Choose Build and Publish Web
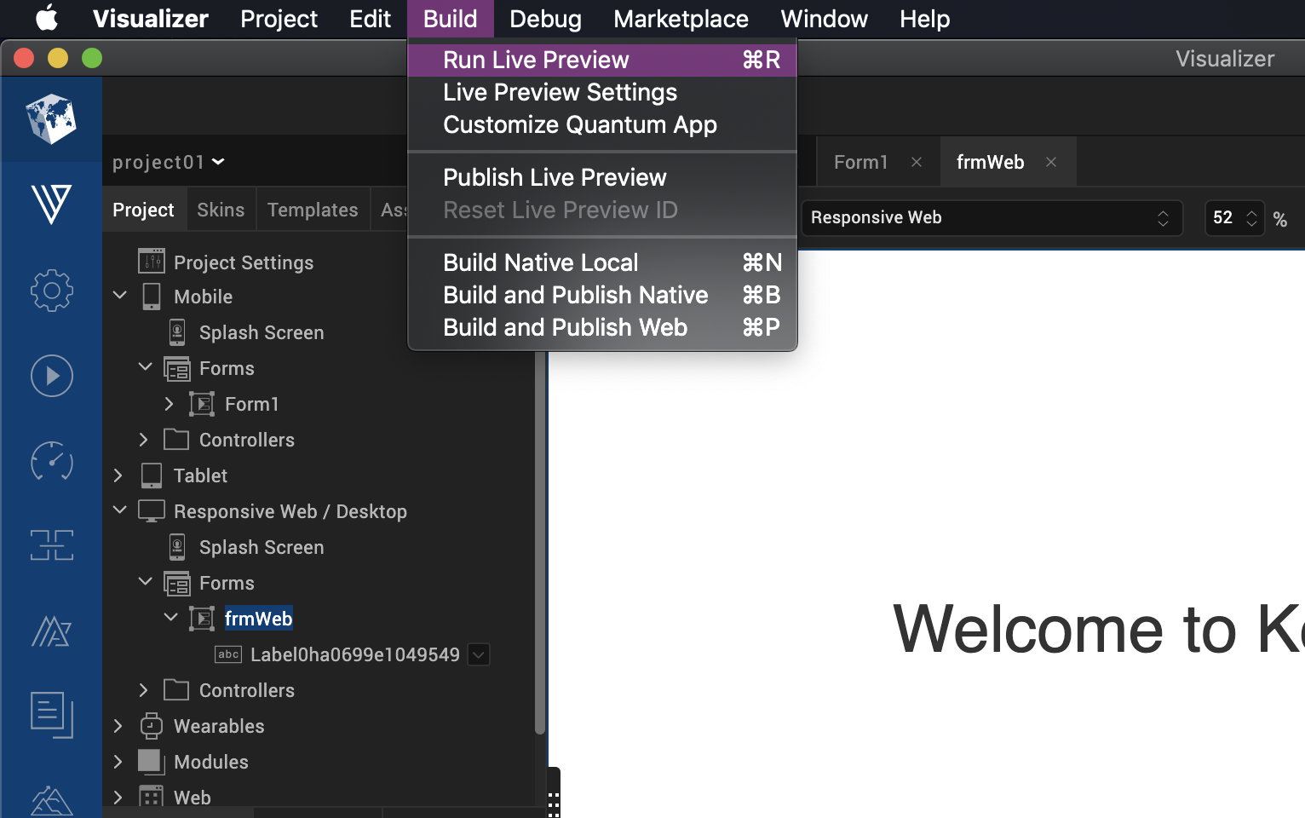Viewport: 1305px width, 818px height. [x=602, y=327]
